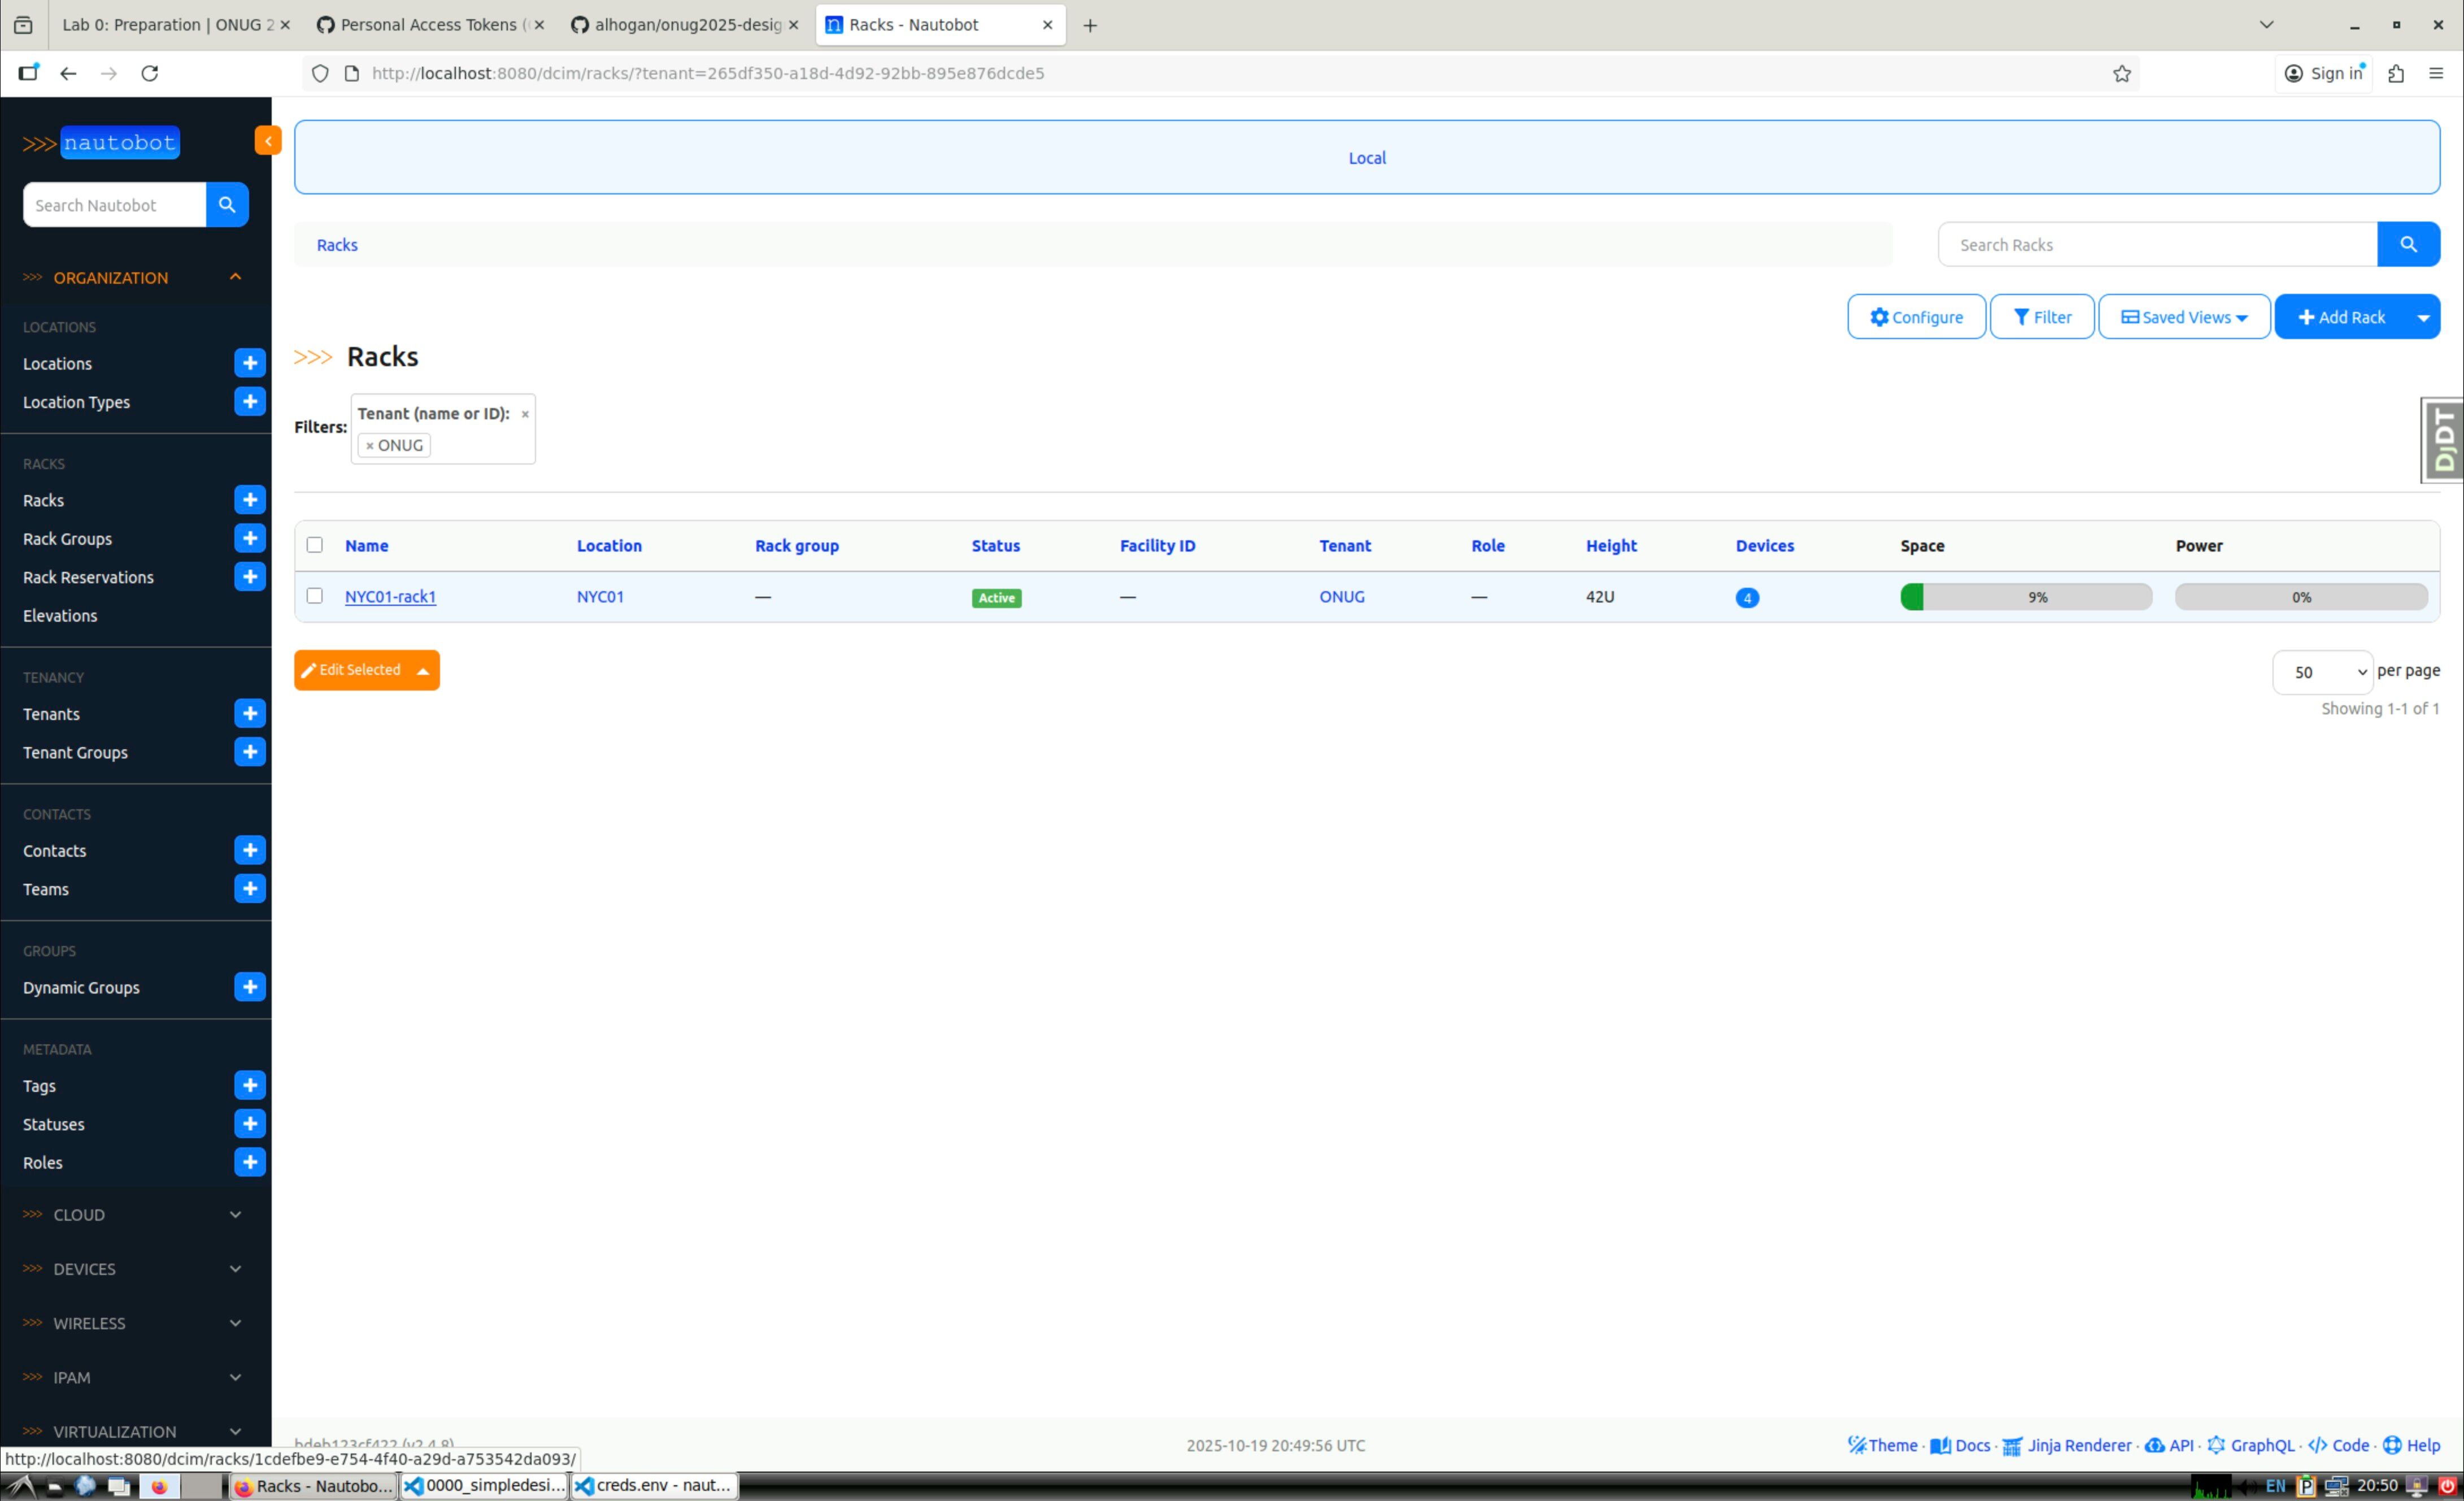The width and height of the screenshot is (2464, 1501).
Task: Toggle the select-all checkbox in table header
Action: point(315,544)
